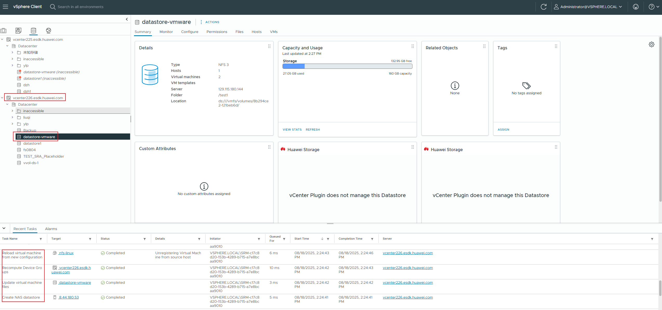Open the nfs-linux target link
The width and height of the screenshot is (662, 310).
click(66, 253)
